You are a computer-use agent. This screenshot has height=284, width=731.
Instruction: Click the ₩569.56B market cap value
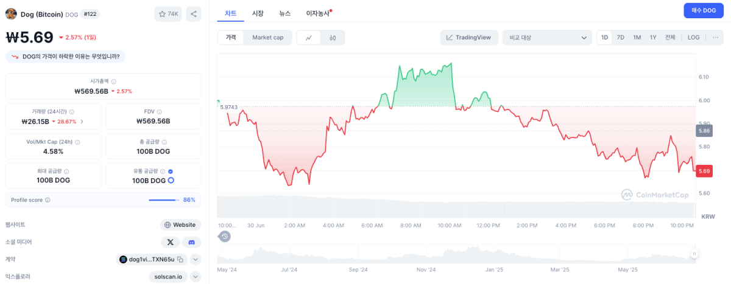pos(91,91)
